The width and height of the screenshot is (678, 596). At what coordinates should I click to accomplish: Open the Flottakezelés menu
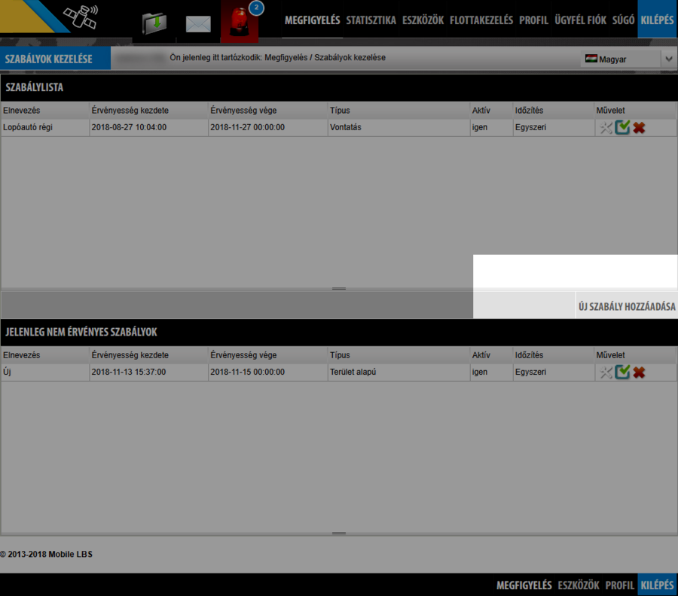[481, 20]
